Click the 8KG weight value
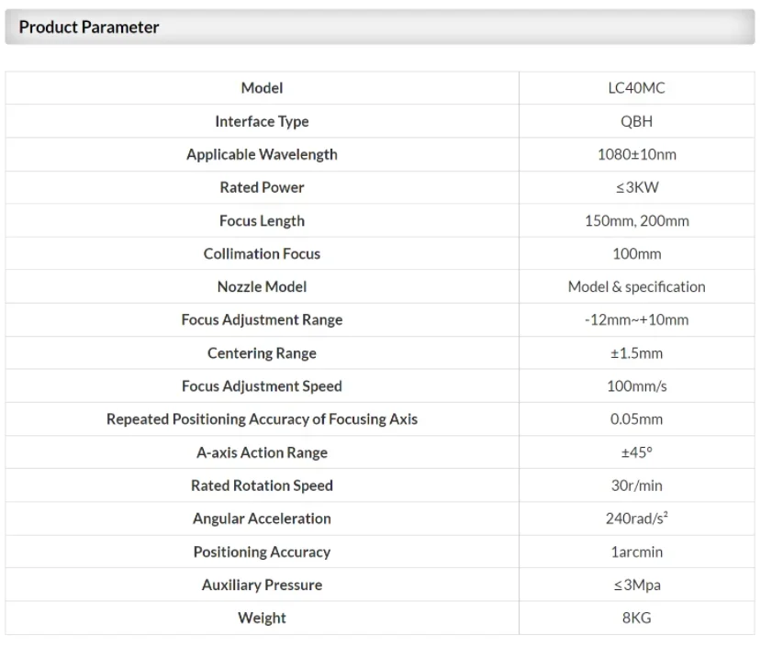This screenshot has height=647, width=772. coord(636,618)
